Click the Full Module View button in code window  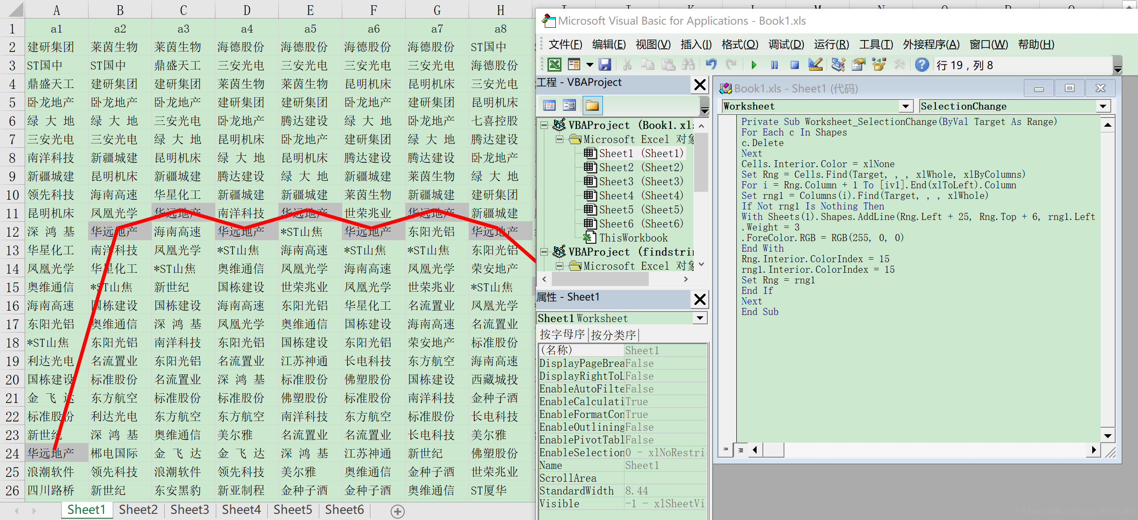coord(740,450)
